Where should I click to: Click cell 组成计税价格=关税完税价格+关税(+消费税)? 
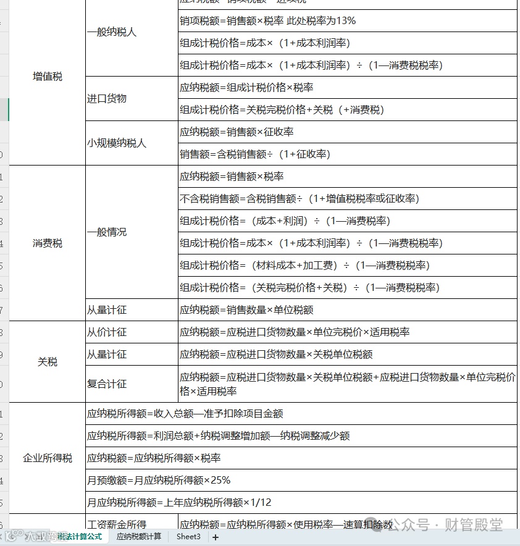(348, 110)
